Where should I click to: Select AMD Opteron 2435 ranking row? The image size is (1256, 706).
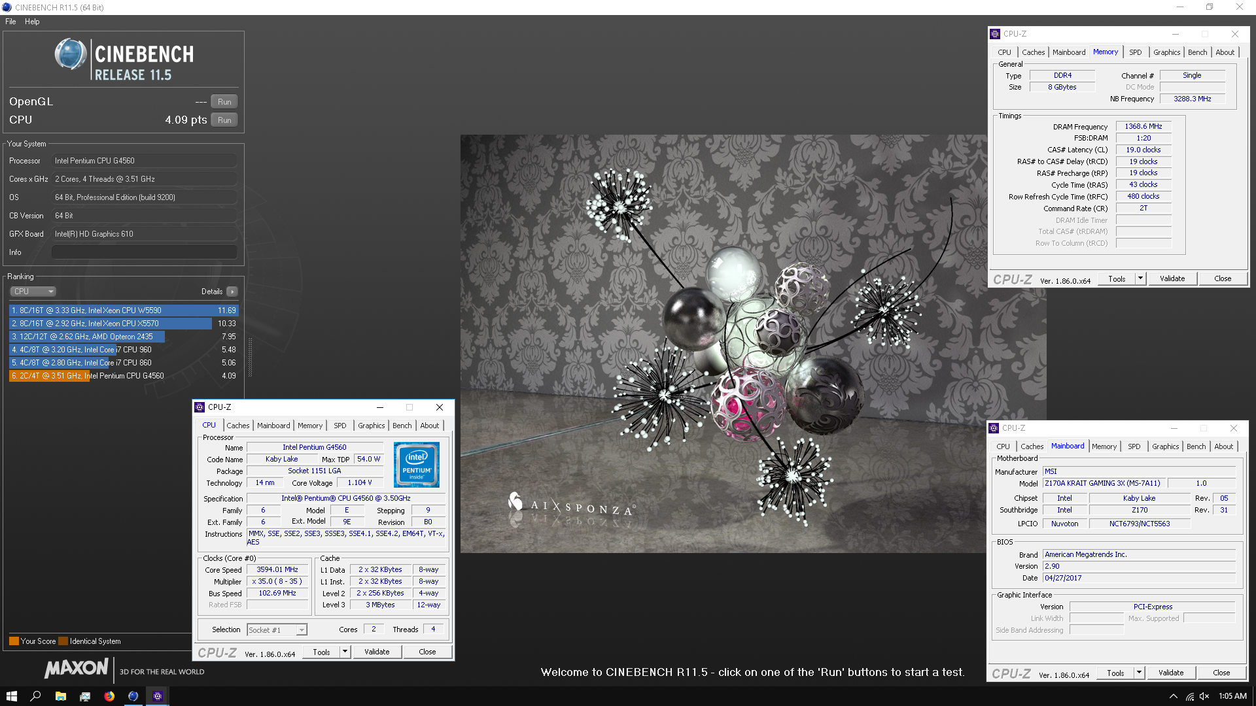tap(124, 337)
